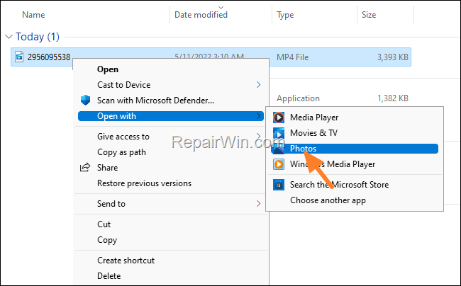This screenshot has height=286, width=461.
Task: Click the 1,382 KB size cell
Action: click(393, 98)
